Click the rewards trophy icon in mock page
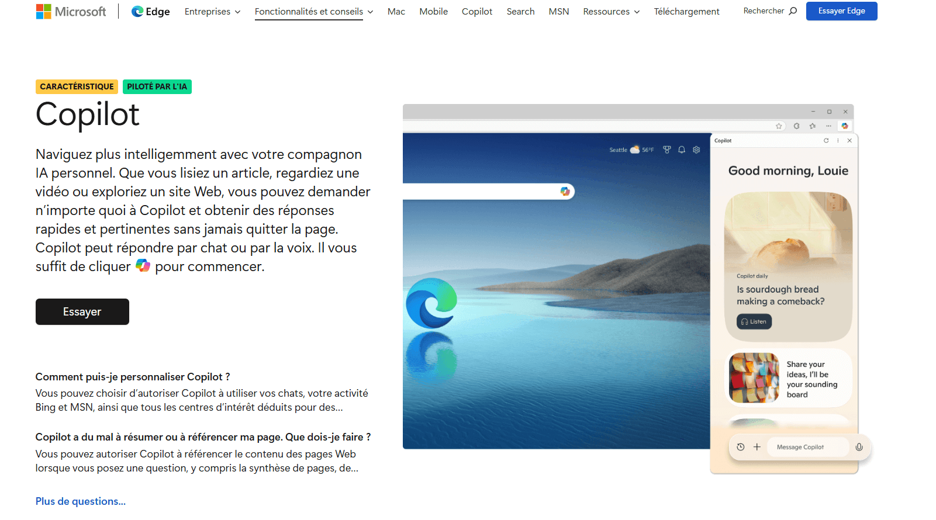The width and height of the screenshot is (936, 520). point(667,150)
